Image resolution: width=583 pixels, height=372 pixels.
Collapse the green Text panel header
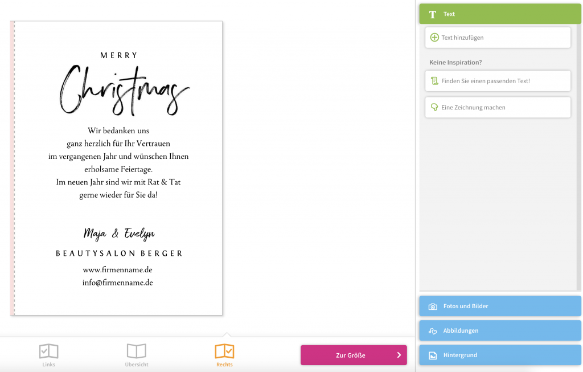point(500,14)
